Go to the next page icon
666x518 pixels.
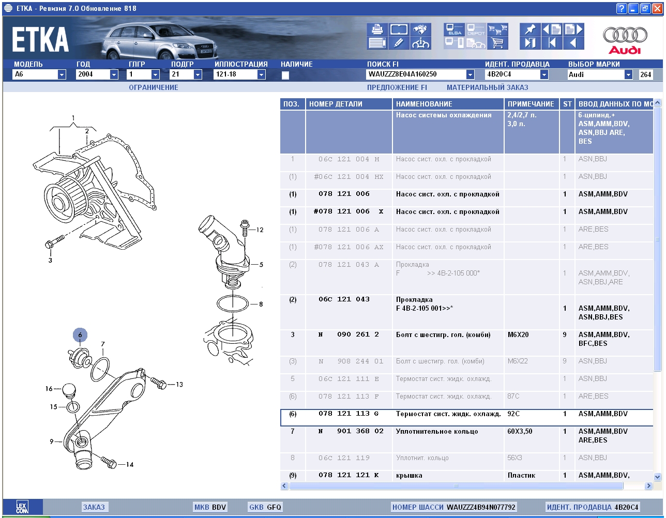click(573, 29)
